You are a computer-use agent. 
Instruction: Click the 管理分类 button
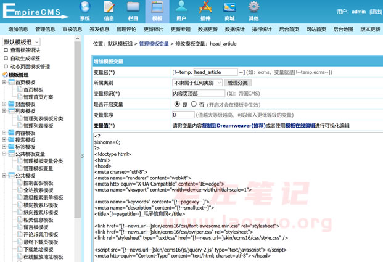click(x=237, y=83)
